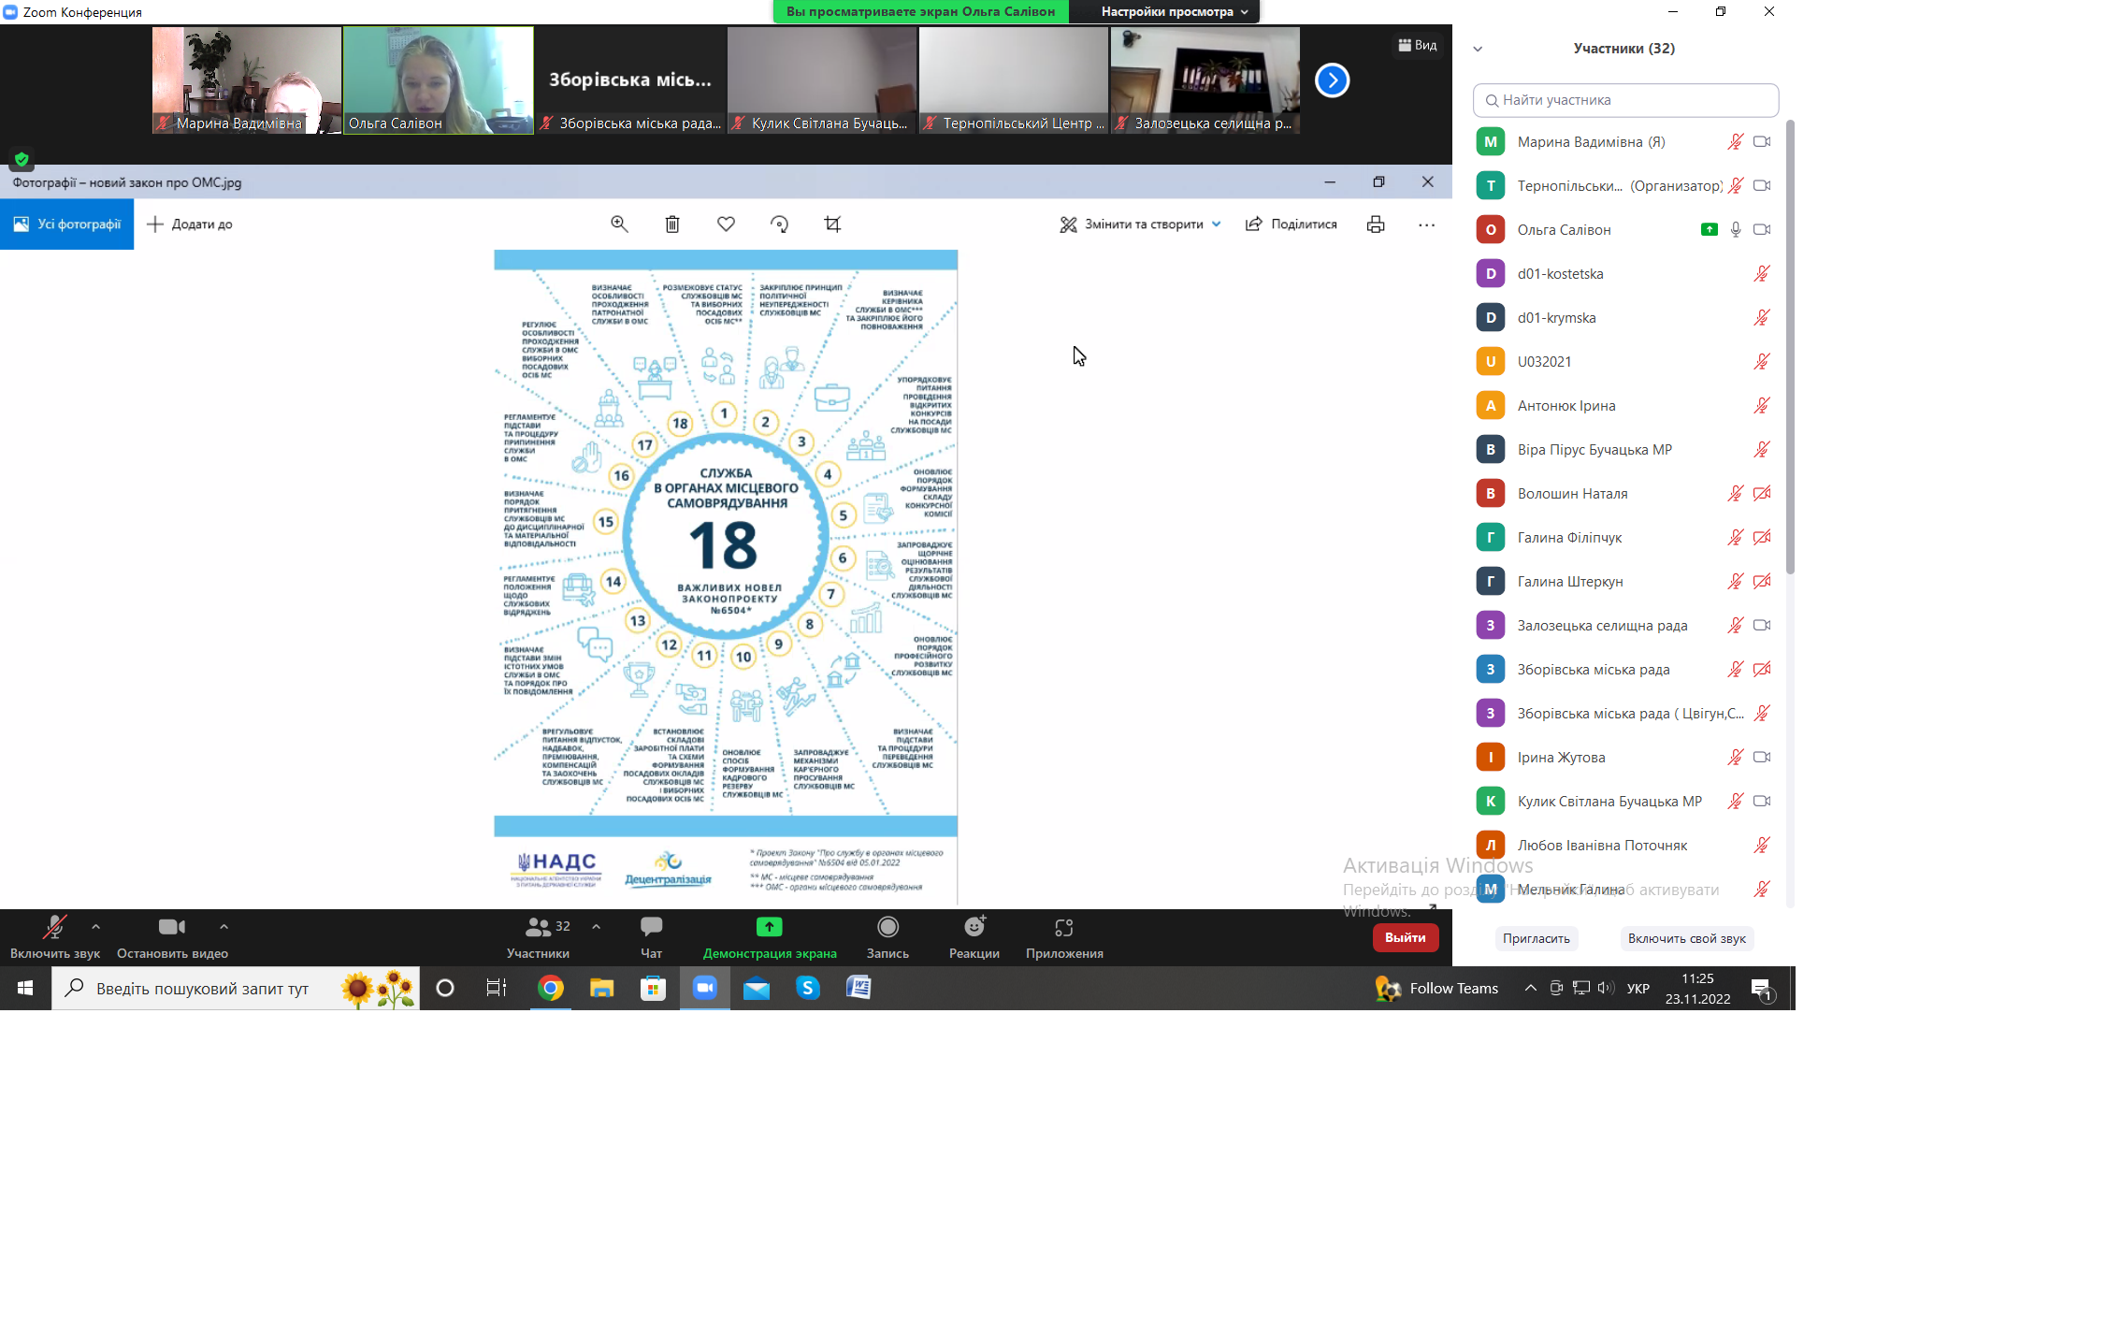Click the crop icon in Photos toolbar
The image size is (2121, 1332).
click(x=832, y=224)
